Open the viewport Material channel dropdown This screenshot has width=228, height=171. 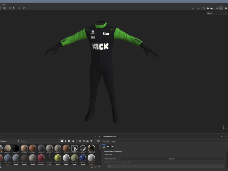click(x=216, y=13)
